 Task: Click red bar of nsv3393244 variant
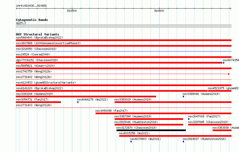coord(86,97)
